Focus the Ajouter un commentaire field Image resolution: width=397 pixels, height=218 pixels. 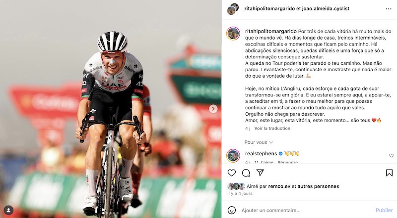(x=306, y=210)
